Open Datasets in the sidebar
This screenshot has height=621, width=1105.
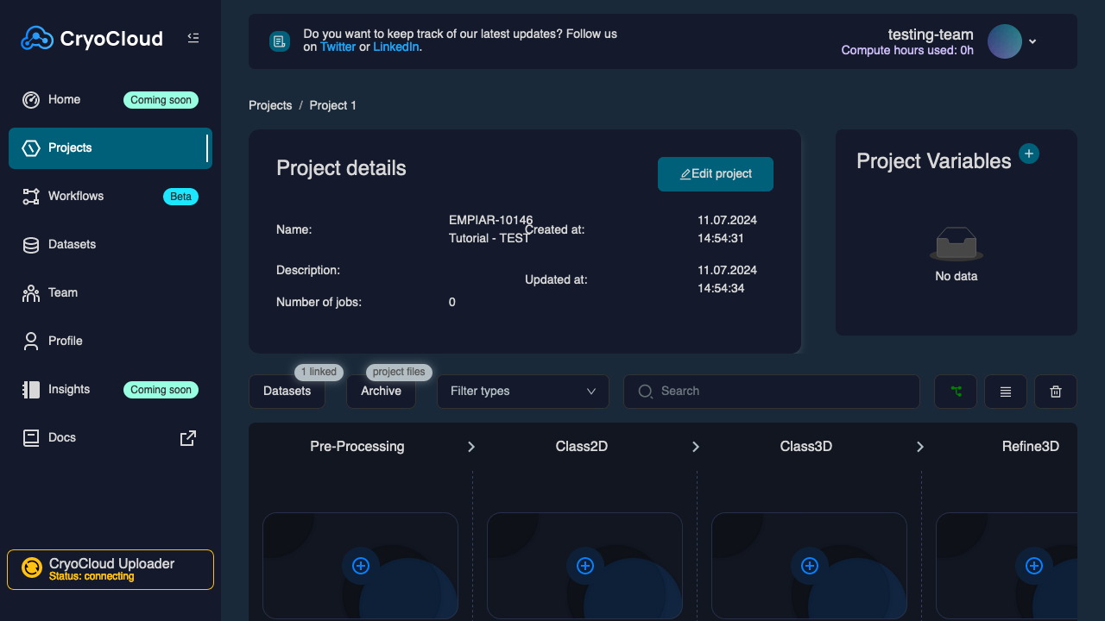click(x=110, y=245)
